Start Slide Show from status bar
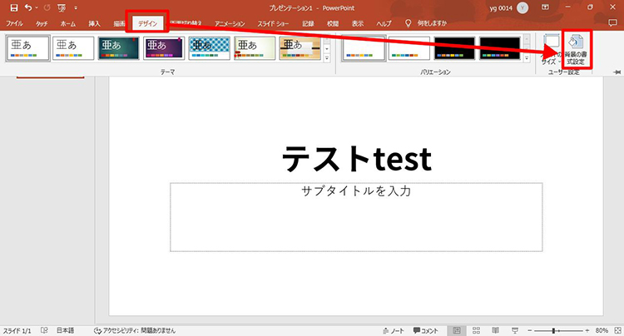The height and width of the screenshot is (336, 624). pos(516,330)
